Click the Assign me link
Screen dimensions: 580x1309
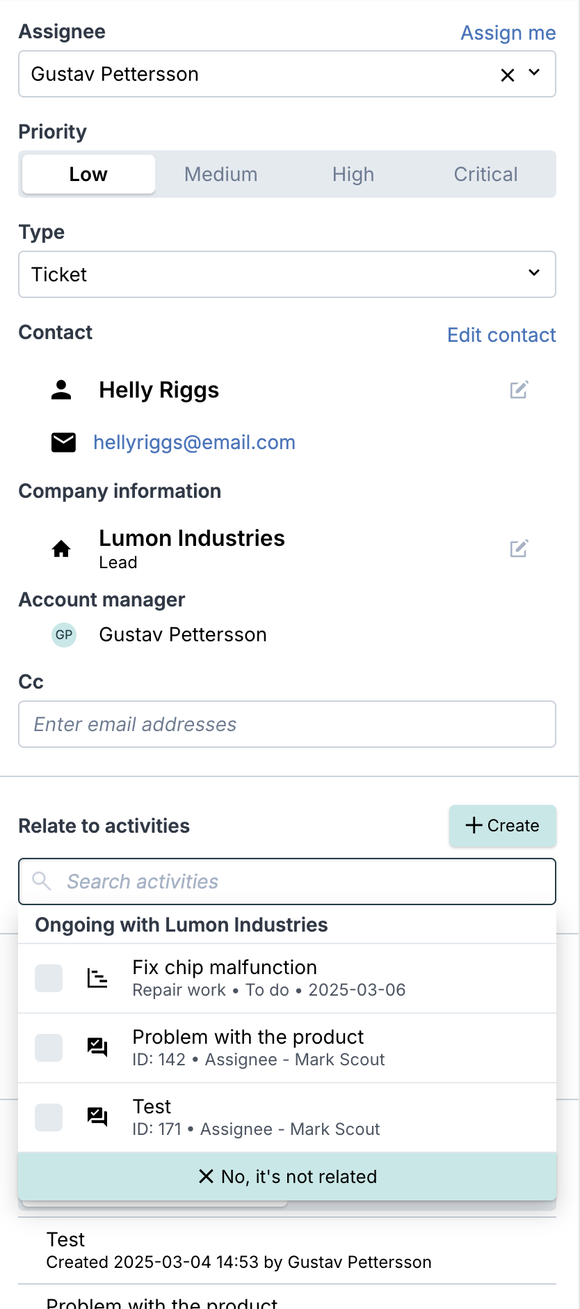tap(508, 33)
